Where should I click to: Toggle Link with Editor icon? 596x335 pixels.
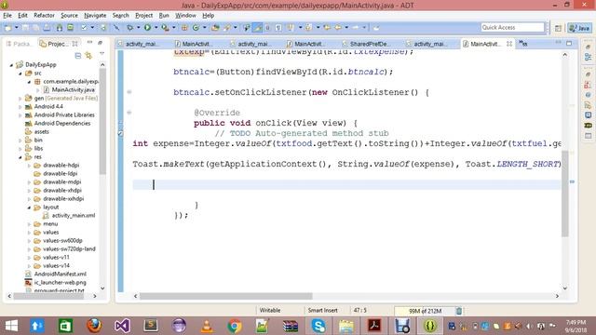[x=88, y=56]
